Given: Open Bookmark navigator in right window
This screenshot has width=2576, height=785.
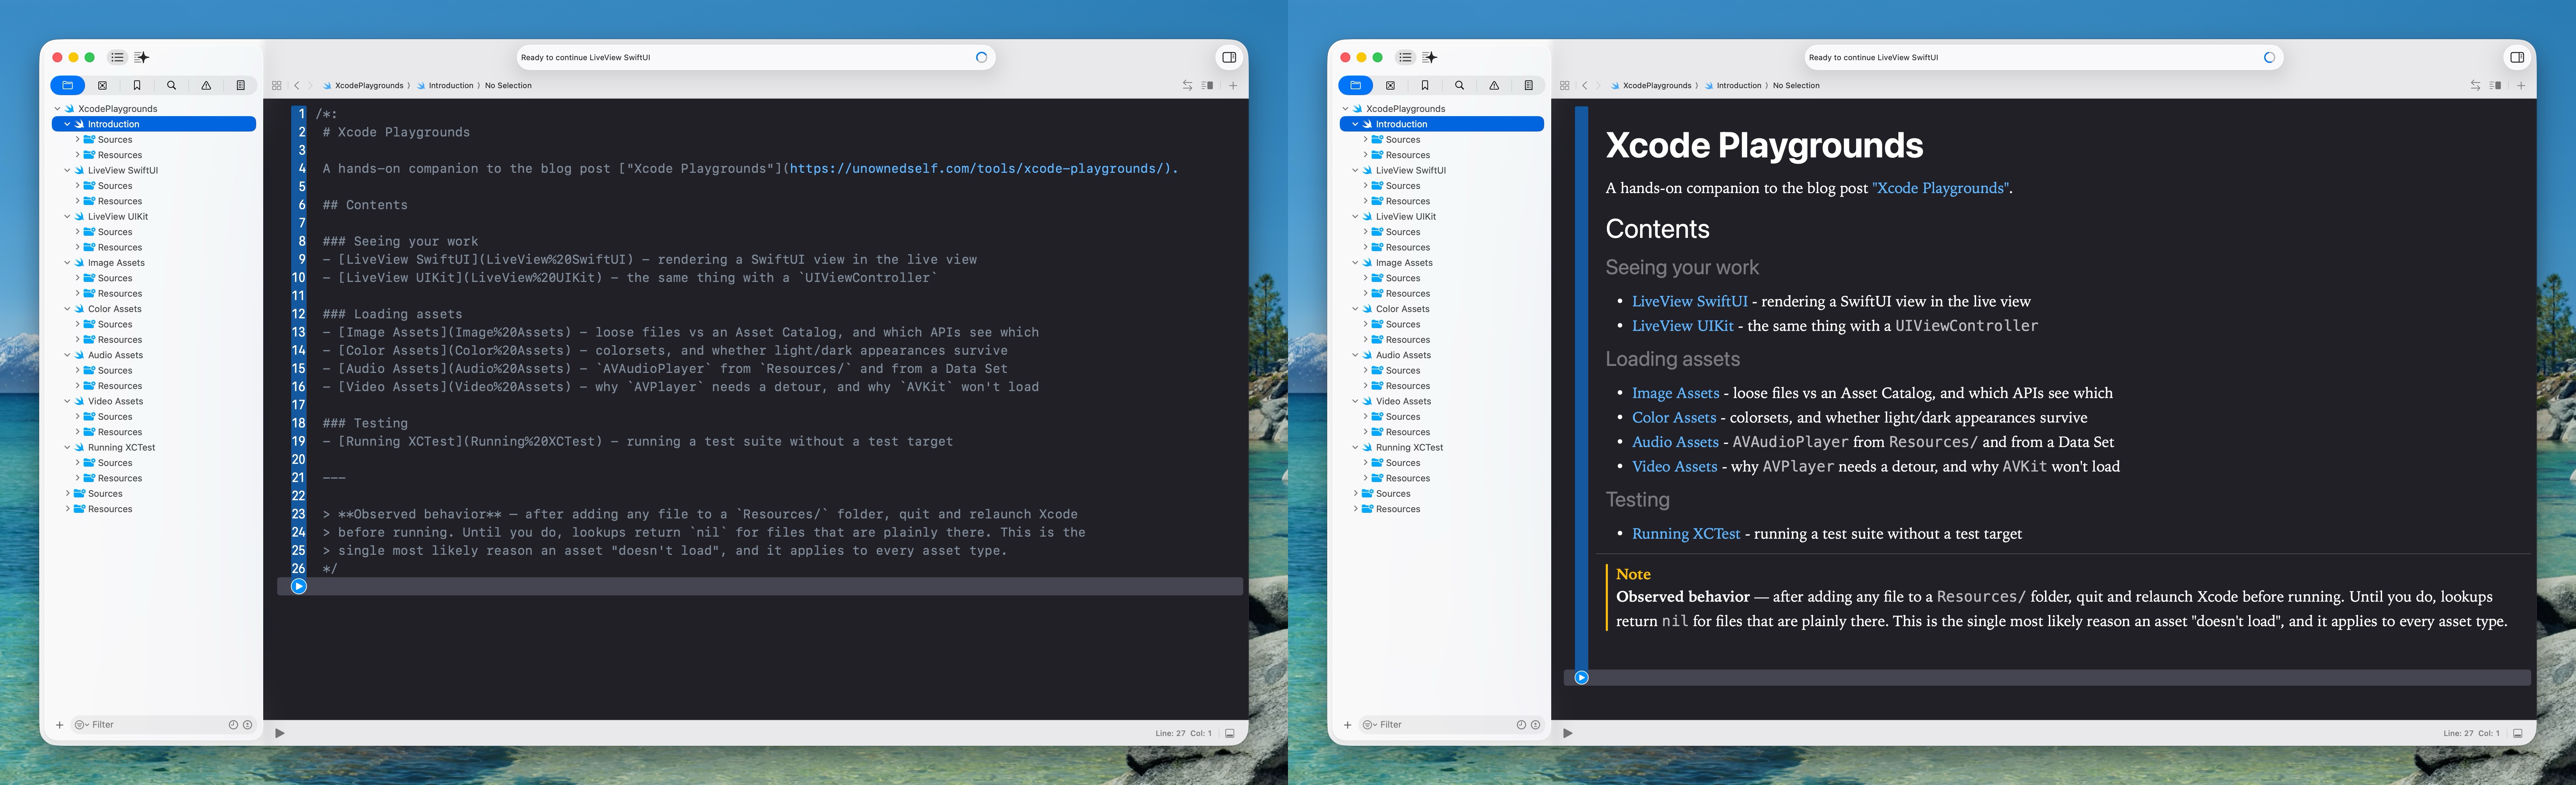Looking at the screenshot, I should coord(1425,85).
